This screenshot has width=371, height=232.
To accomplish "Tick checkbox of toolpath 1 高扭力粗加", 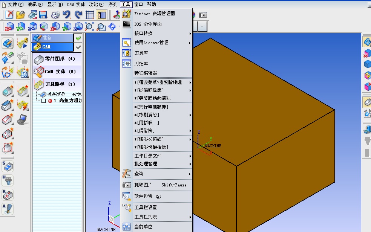I will coord(43,101).
